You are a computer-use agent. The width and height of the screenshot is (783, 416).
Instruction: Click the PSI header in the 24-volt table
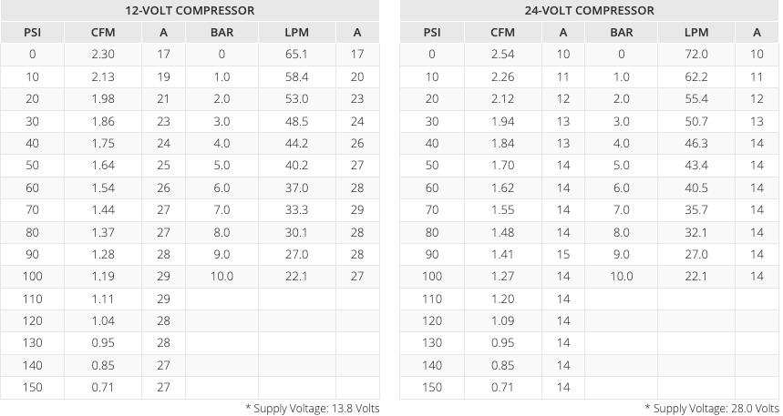coord(432,33)
